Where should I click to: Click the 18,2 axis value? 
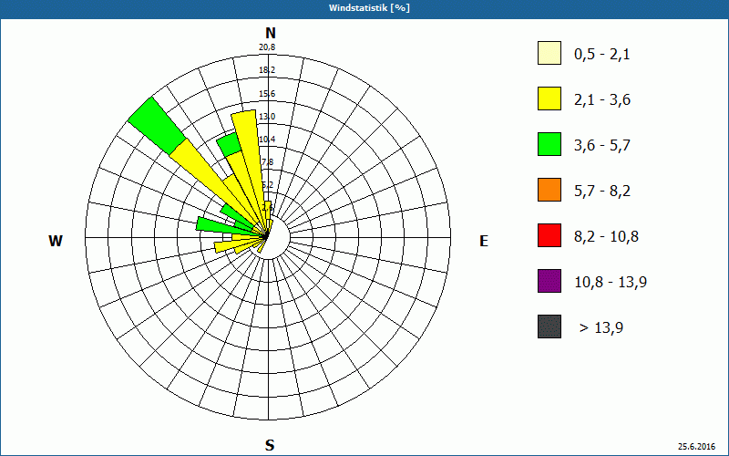tap(267, 70)
